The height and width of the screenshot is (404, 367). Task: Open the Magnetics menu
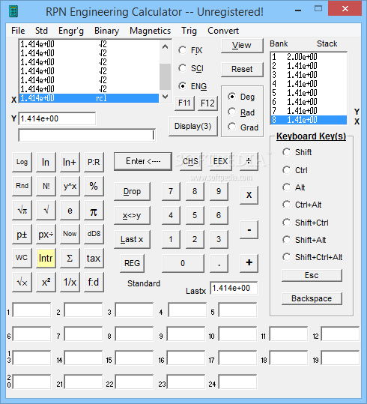tap(150, 31)
